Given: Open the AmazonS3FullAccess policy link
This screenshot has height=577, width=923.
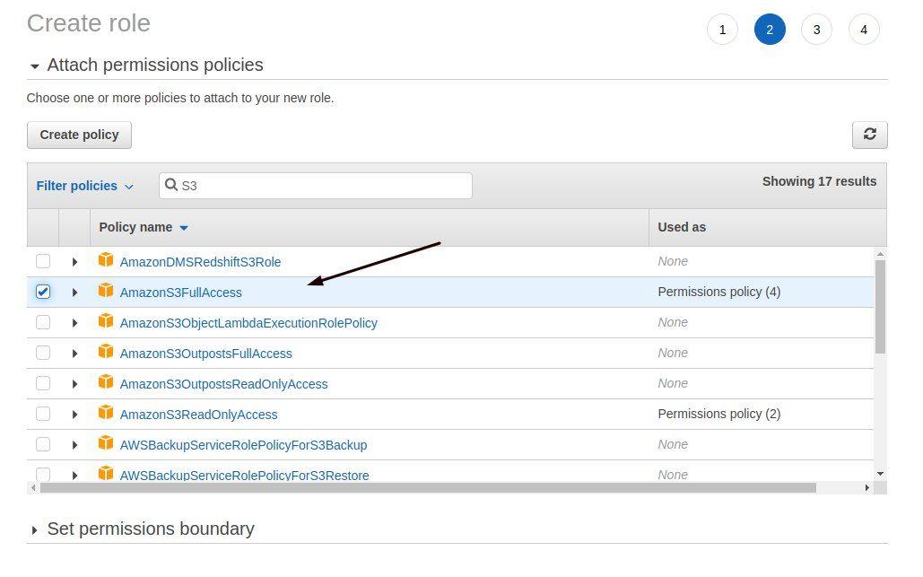Looking at the screenshot, I should tap(180, 293).
